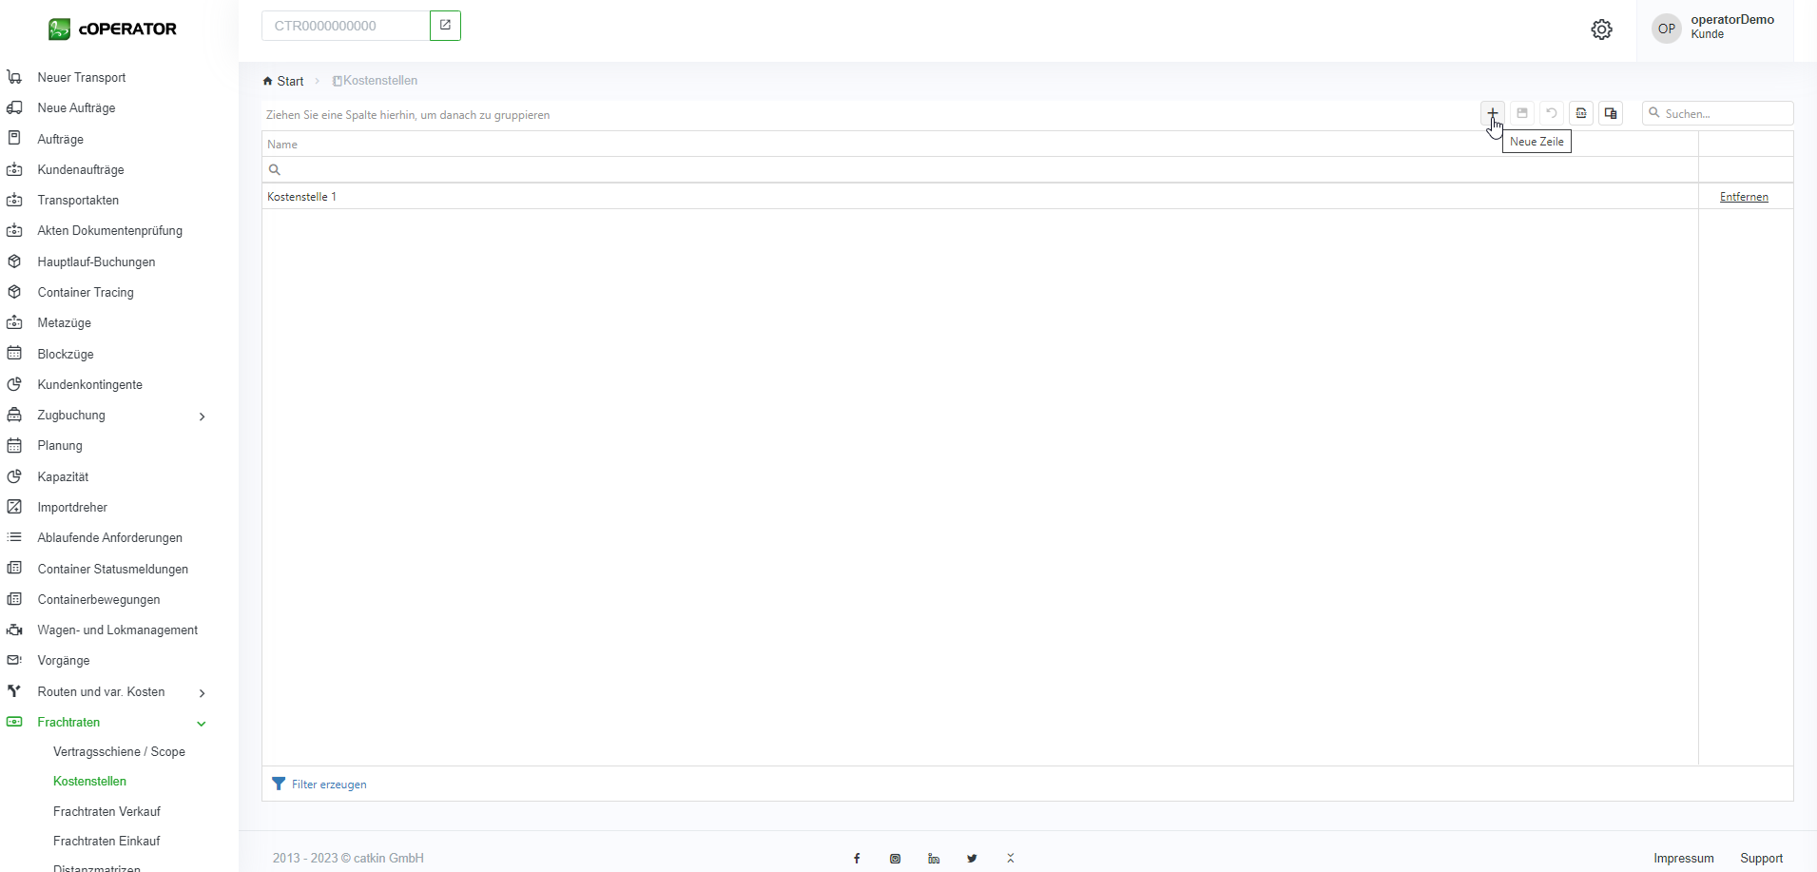Viewport: 1817px width, 872px height.
Task: Open the Twitter footer icon
Action: click(x=972, y=859)
